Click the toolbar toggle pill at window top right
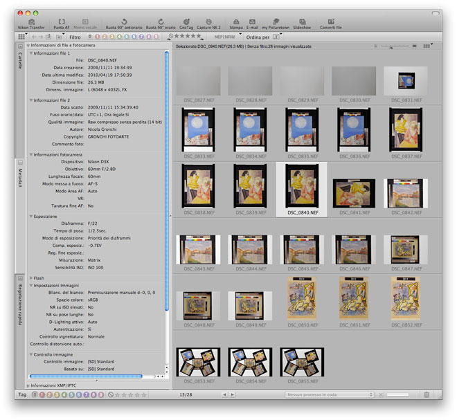This screenshot has width=457, height=420. (x=435, y=13)
